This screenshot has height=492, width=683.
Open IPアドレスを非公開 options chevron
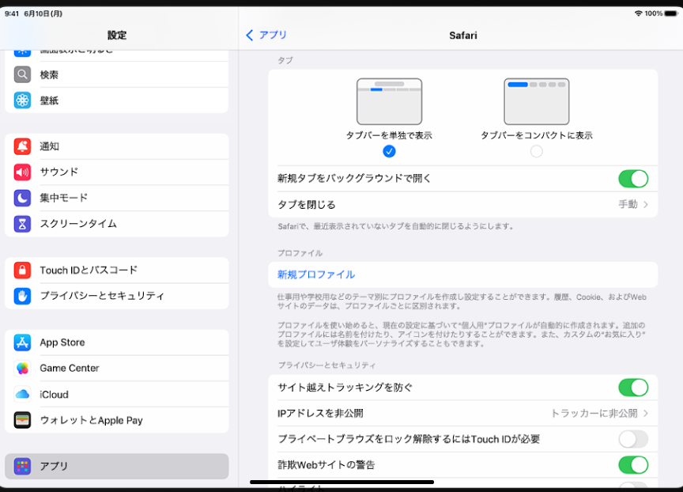click(646, 413)
